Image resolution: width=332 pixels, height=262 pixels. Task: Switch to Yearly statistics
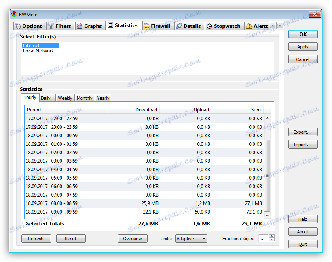(x=103, y=98)
